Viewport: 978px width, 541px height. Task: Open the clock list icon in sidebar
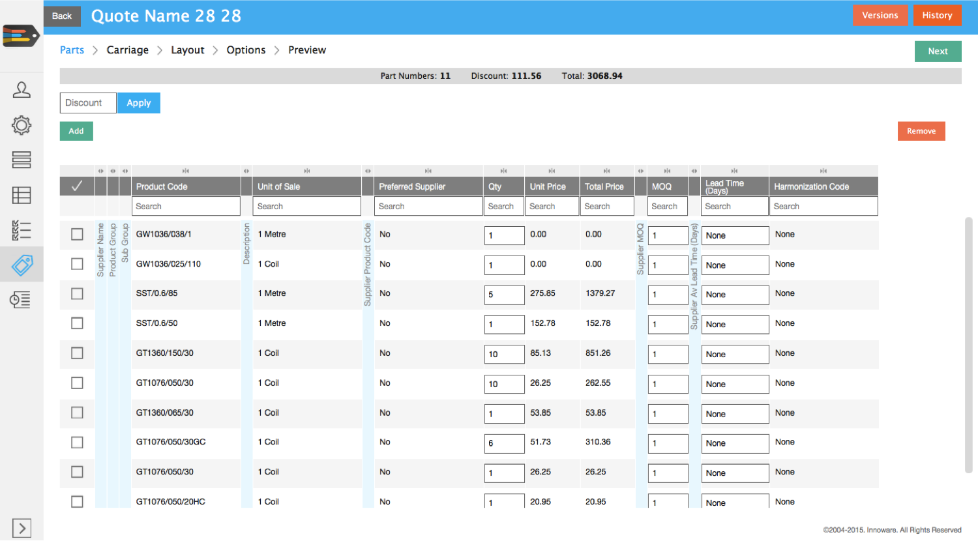22,300
